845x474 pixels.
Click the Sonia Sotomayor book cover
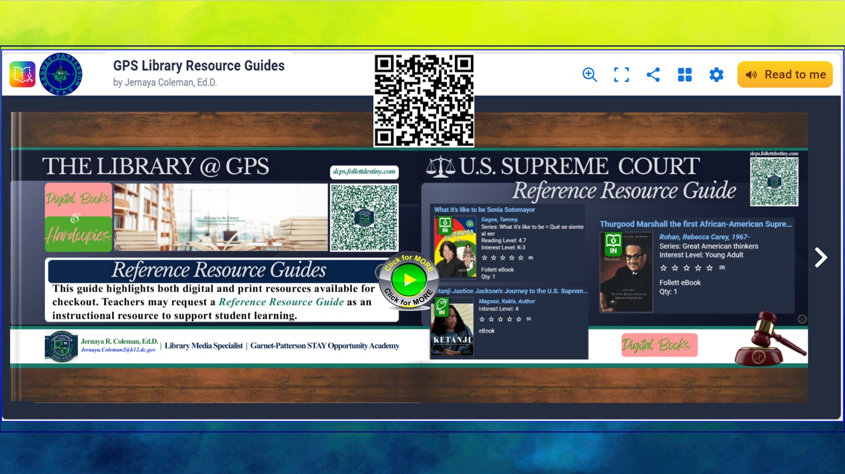click(455, 247)
